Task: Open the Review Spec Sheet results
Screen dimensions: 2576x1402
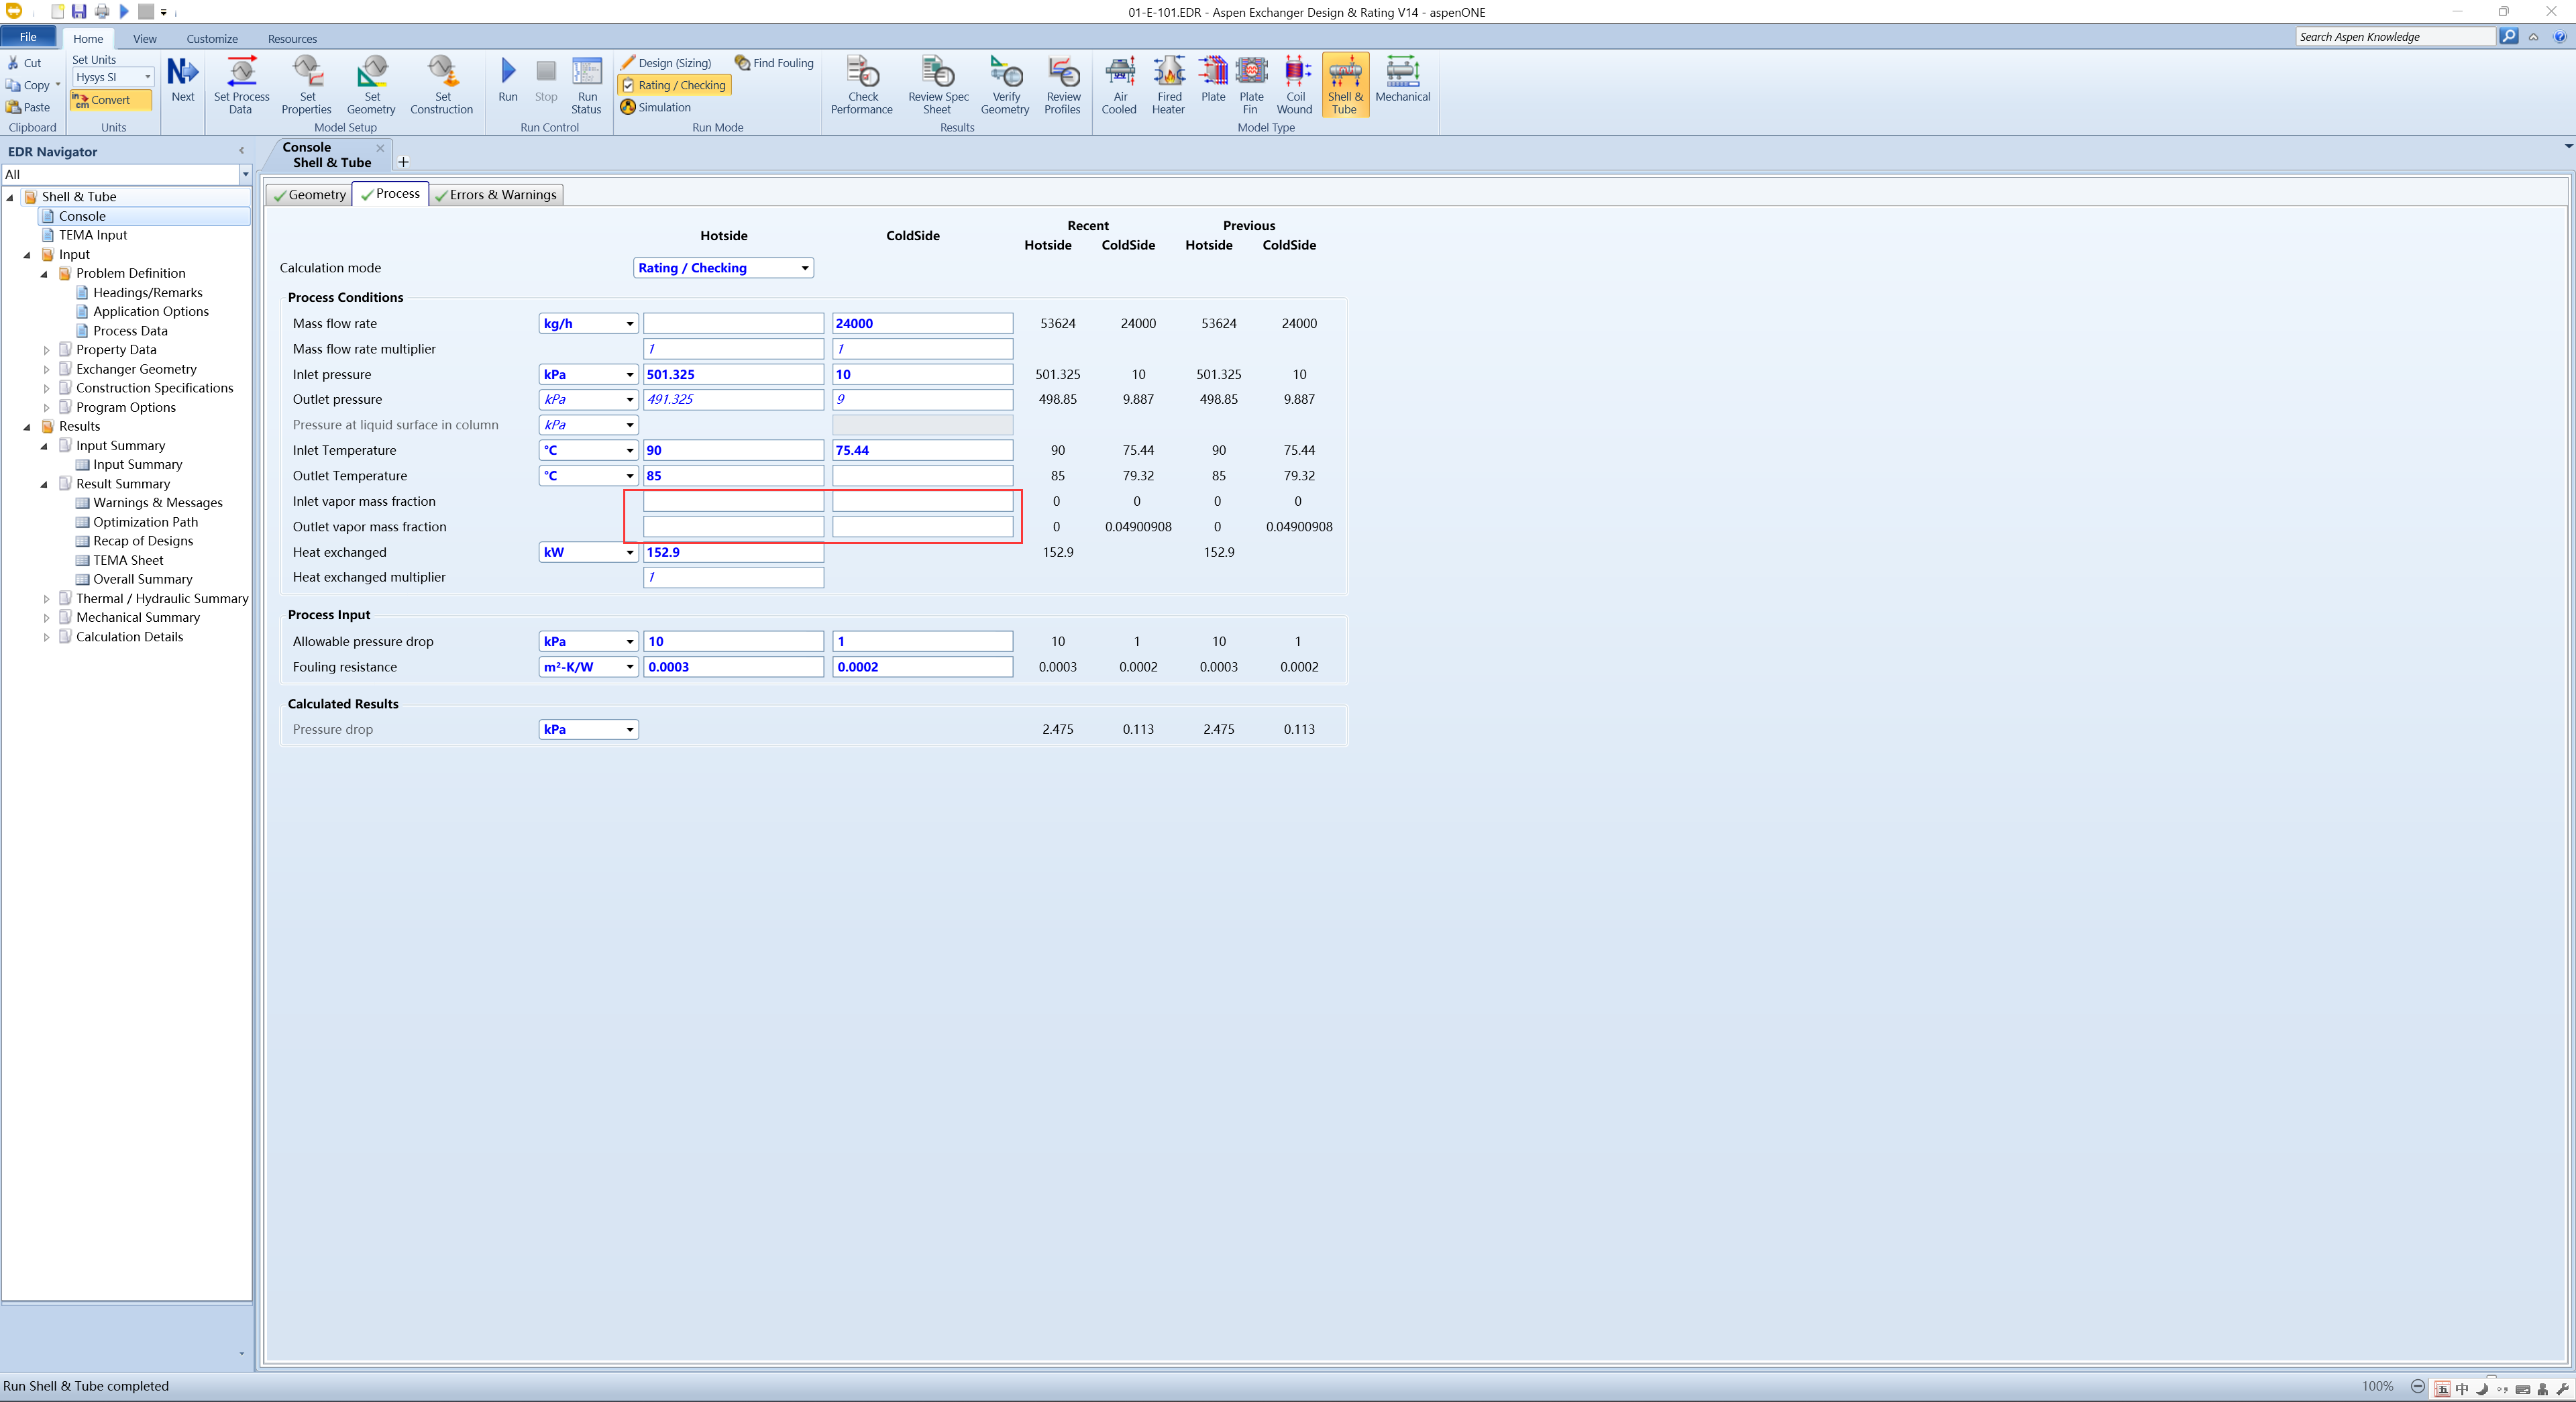Action: click(x=936, y=84)
